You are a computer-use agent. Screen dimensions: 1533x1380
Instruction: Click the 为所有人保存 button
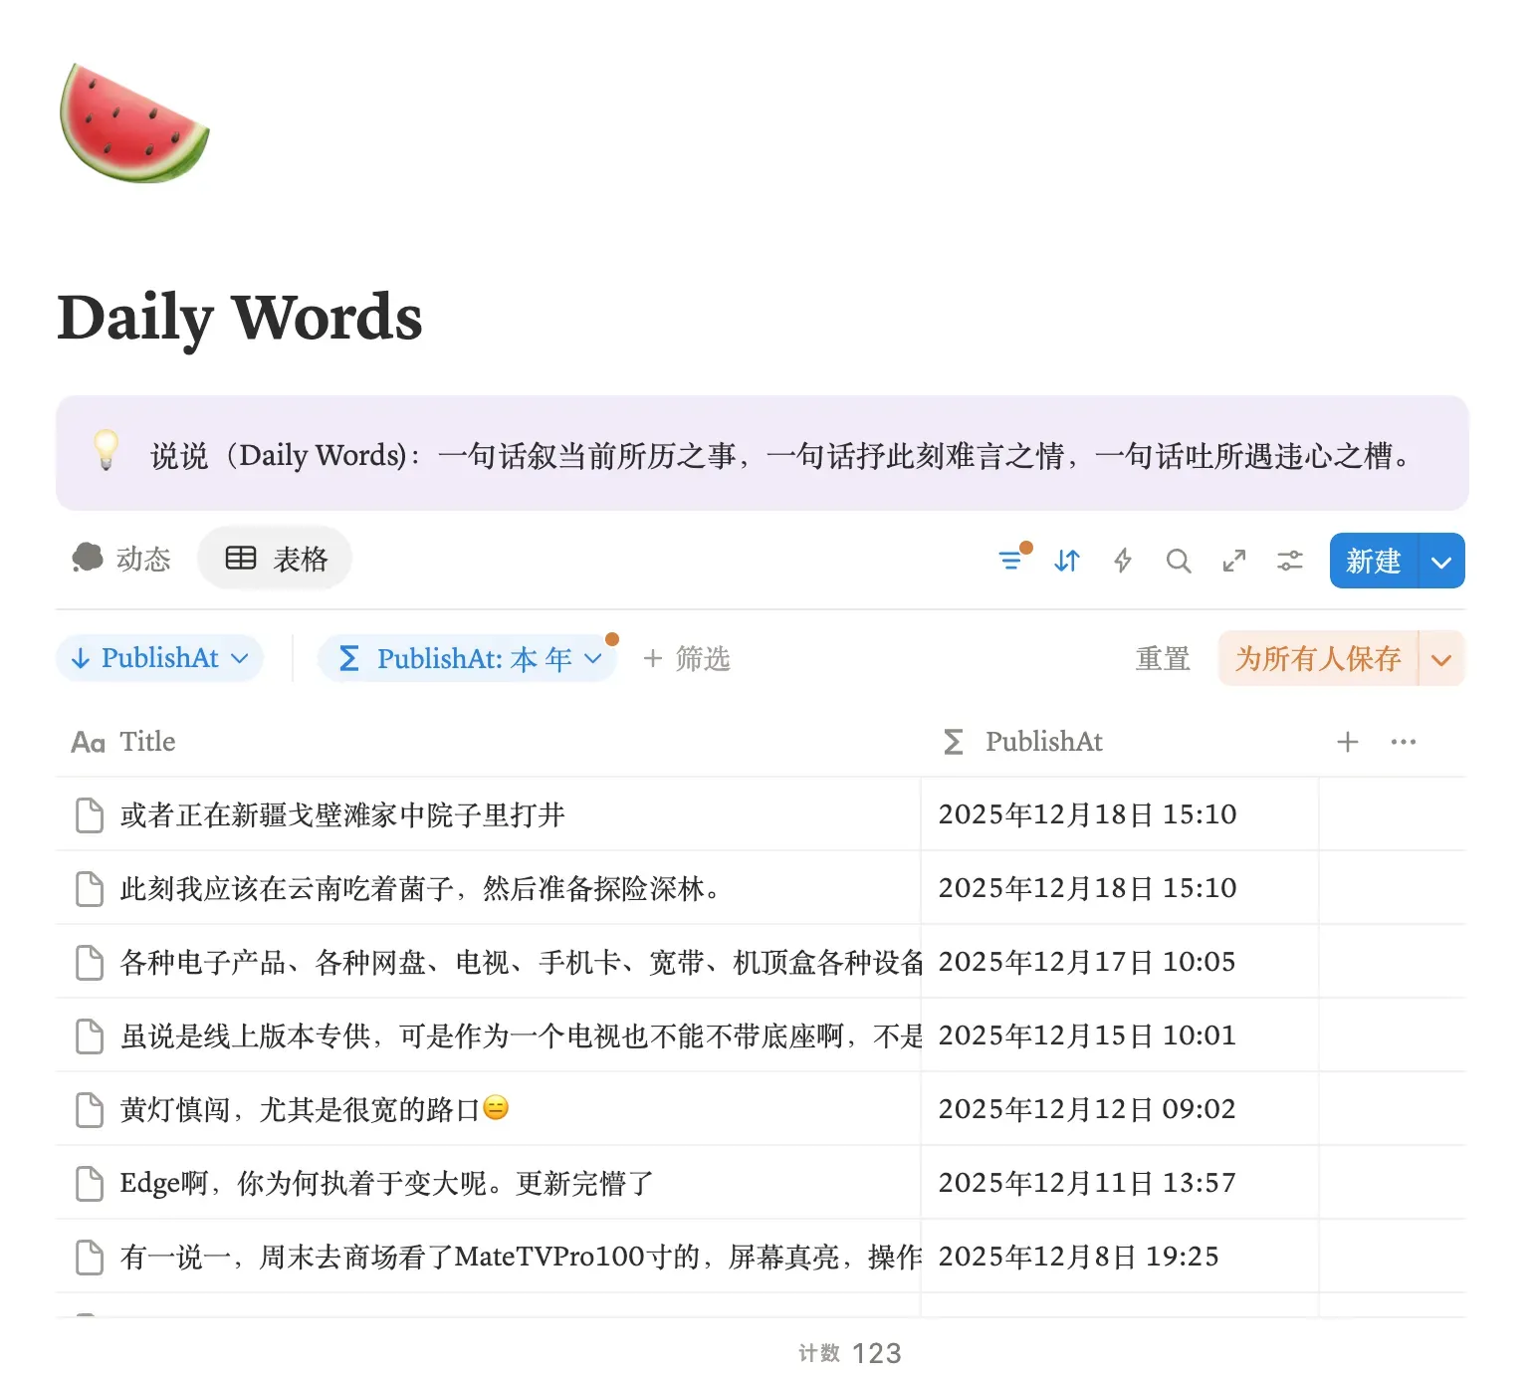point(1318,659)
